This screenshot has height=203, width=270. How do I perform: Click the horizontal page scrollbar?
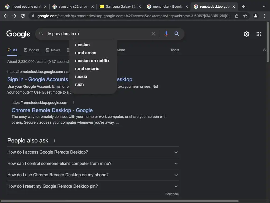coord(119,201)
